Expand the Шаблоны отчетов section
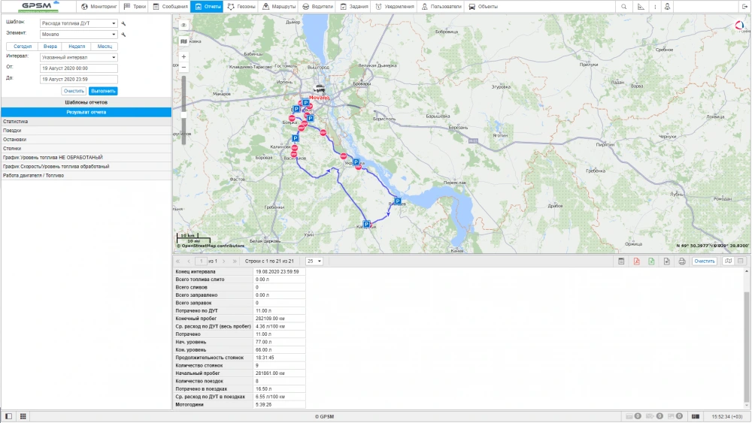The image size is (752, 423). click(x=86, y=102)
